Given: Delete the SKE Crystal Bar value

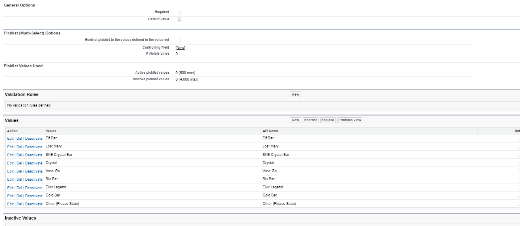Looking at the screenshot, I should [19, 155].
